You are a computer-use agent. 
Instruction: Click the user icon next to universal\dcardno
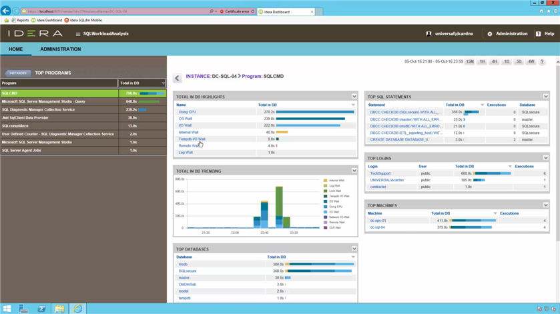coord(429,34)
